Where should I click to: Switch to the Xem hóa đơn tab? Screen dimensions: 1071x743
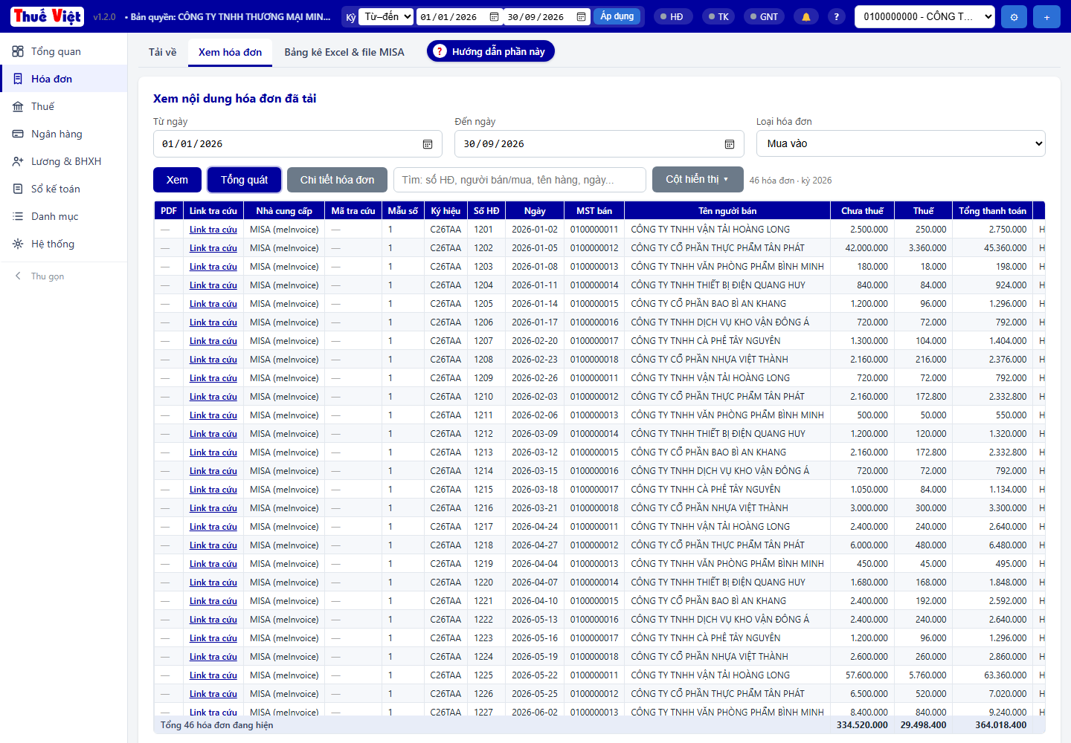click(230, 52)
